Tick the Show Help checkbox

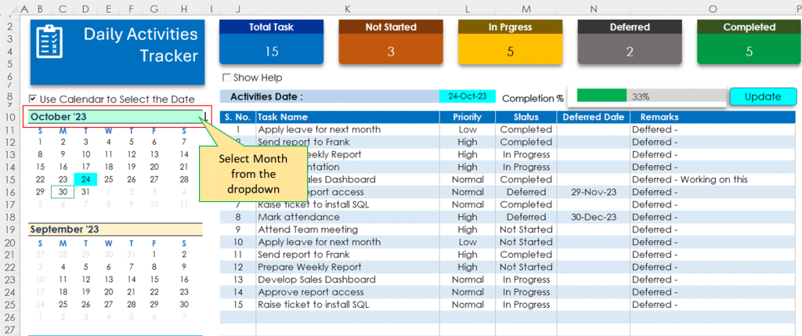click(x=226, y=78)
